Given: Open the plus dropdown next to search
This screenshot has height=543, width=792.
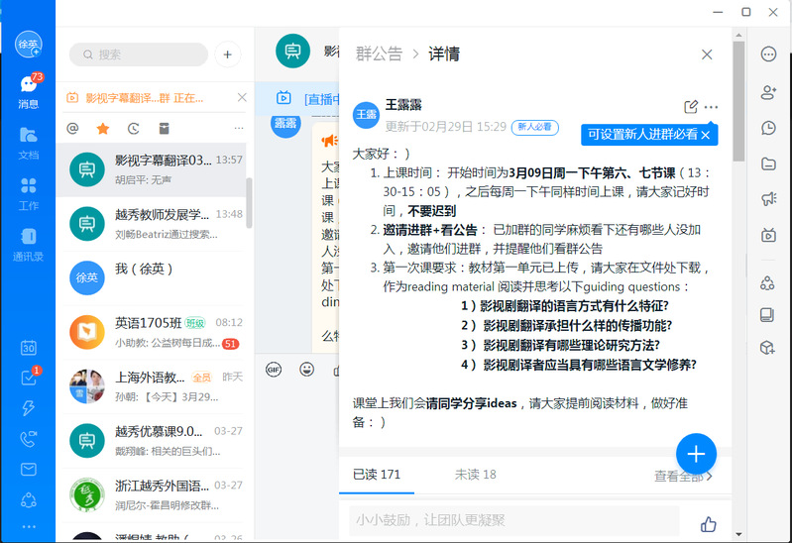Looking at the screenshot, I should pyautogui.click(x=227, y=54).
